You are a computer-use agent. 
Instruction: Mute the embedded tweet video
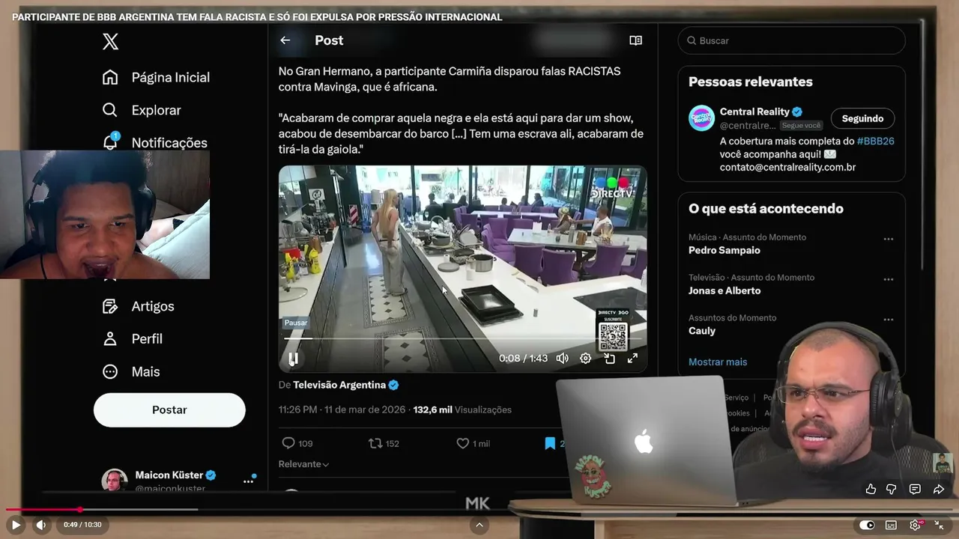(x=562, y=359)
